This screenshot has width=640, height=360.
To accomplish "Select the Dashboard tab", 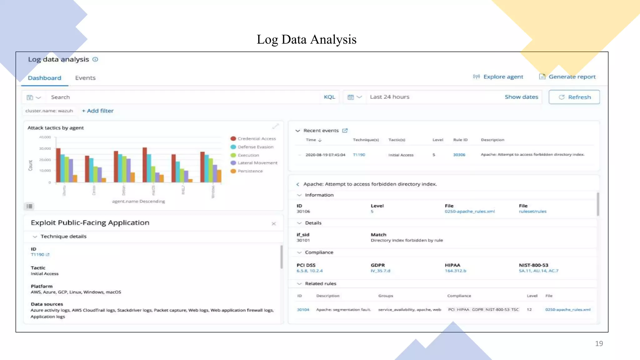I will coord(45,78).
